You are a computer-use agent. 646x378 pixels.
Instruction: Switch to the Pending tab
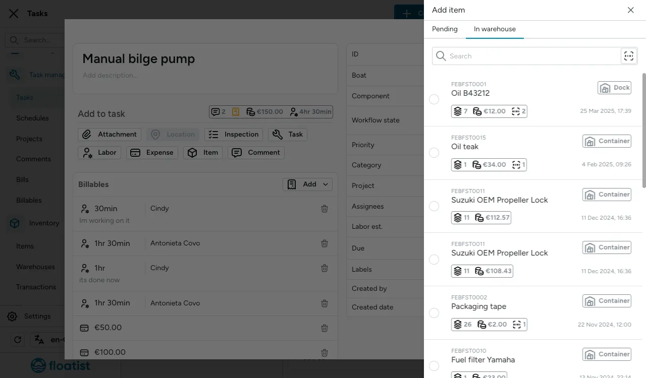[x=445, y=29]
